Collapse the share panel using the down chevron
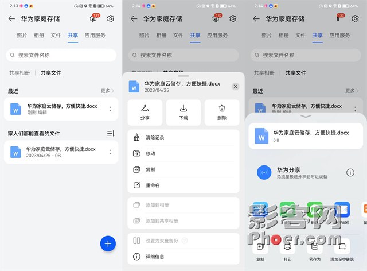The width and height of the screenshot is (367, 271). [306, 117]
